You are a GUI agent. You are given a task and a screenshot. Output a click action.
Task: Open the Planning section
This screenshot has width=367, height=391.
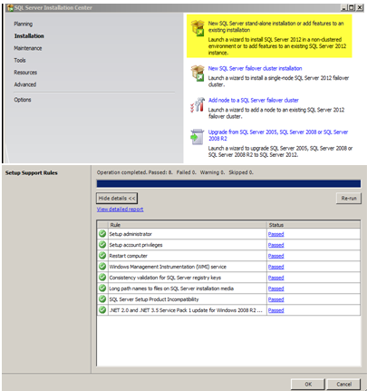(24, 24)
